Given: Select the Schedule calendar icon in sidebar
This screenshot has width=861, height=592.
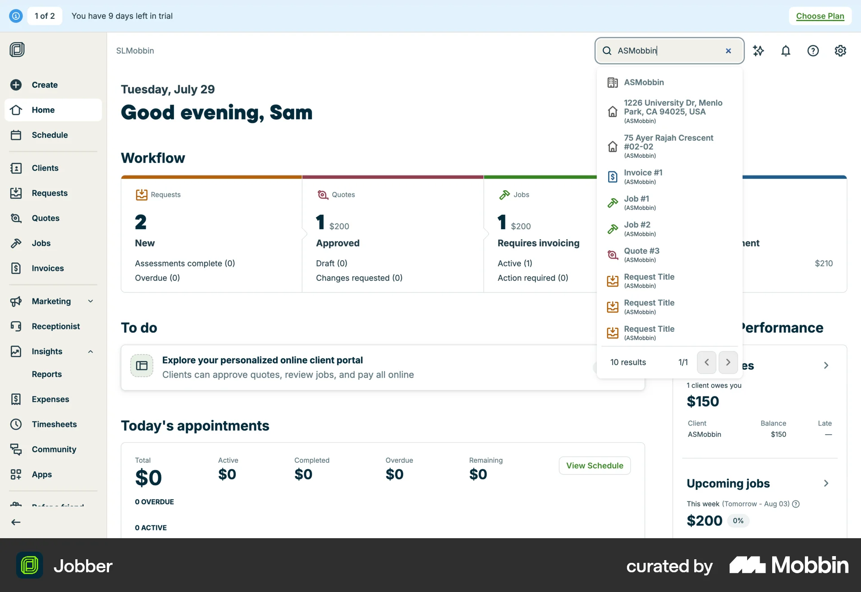Looking at the screenshot, I should 16,135.
